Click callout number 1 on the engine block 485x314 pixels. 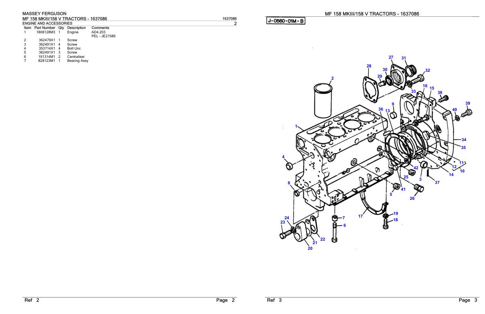tap(296, 126)
